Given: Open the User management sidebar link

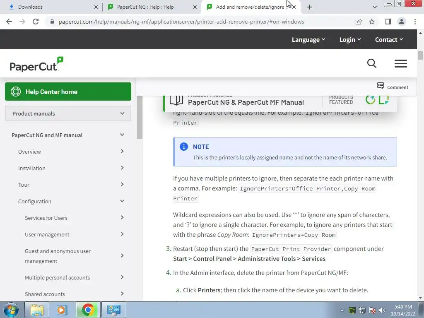Looking at the screenshot, I should 47,234.
